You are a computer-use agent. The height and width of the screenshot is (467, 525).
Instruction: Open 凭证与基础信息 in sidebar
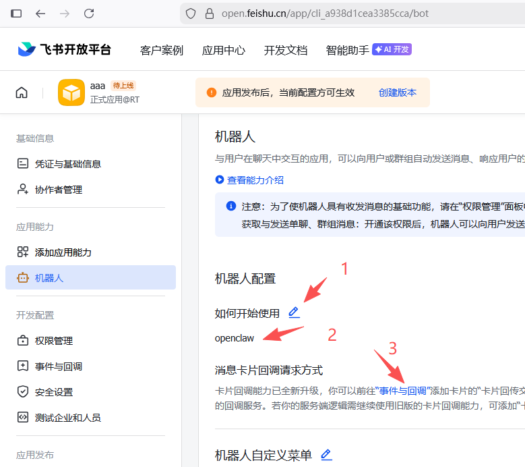pyautogui.click(x=67, y=164)
